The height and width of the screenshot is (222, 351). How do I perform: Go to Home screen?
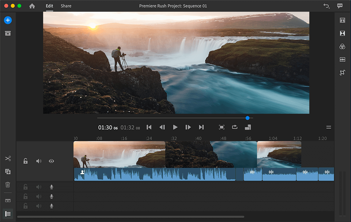pos(32,6)
